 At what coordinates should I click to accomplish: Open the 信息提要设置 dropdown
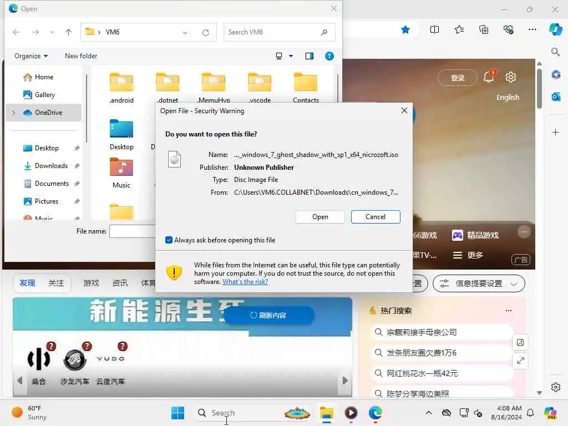pyautogui.click(x=479, y=283)
